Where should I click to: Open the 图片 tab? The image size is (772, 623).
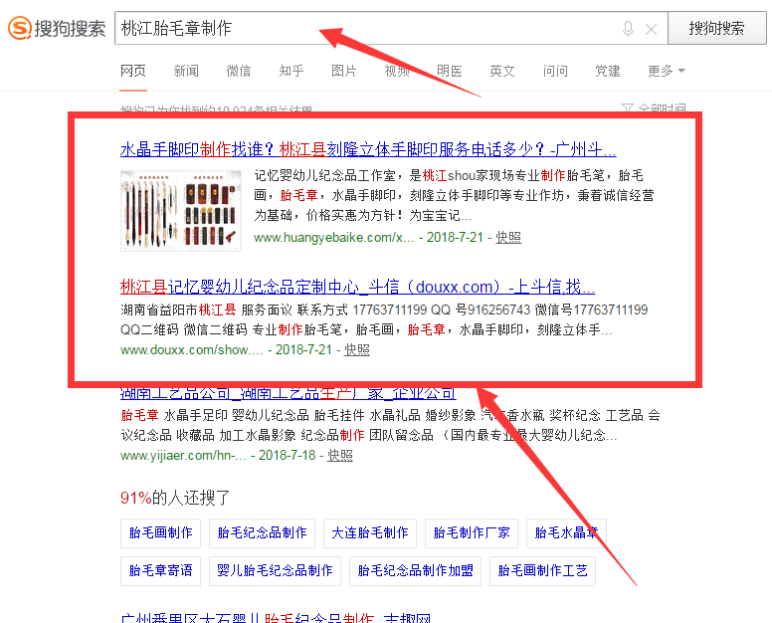(343, 71)
